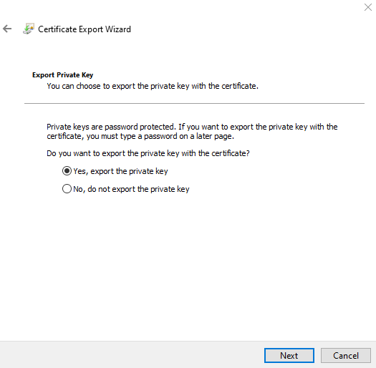Click the horizontal separator under the heading

click(194, 104)
